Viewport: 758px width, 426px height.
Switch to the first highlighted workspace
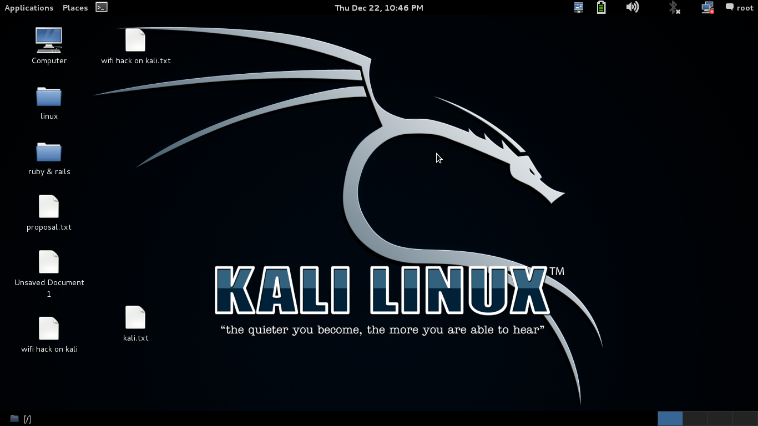click(670, 418)
